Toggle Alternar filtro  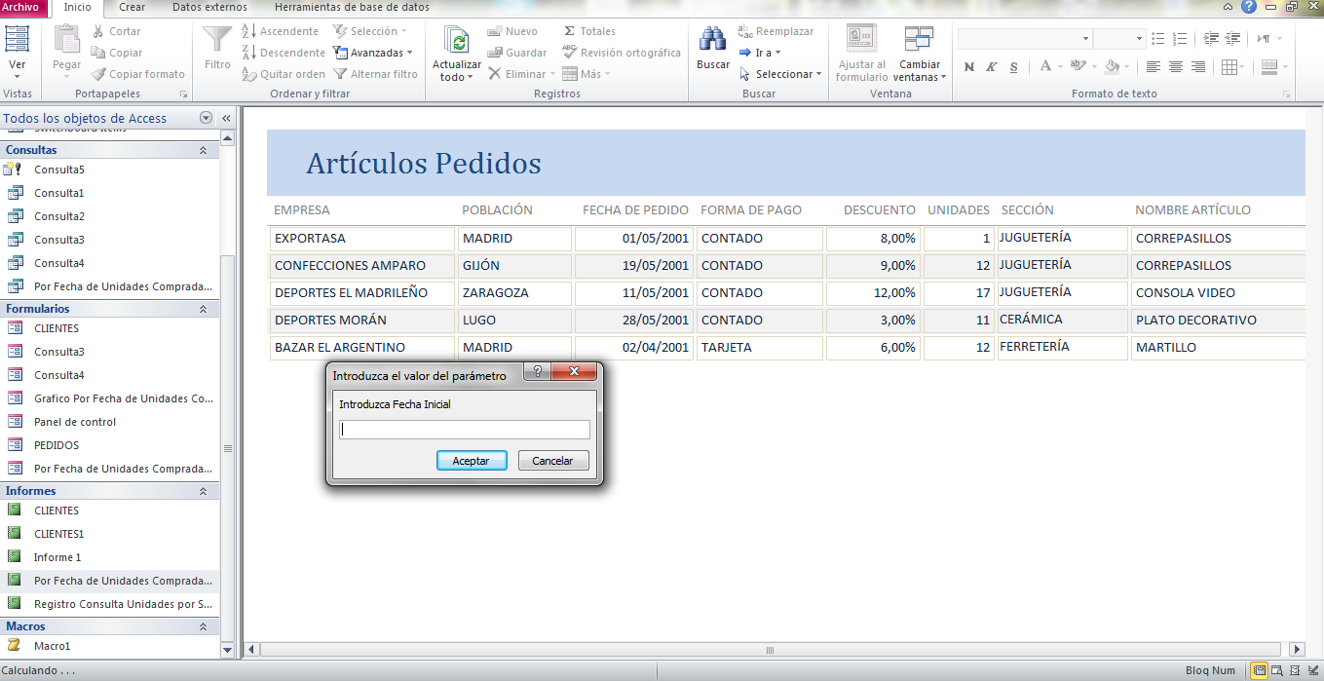tap(375, 74)
